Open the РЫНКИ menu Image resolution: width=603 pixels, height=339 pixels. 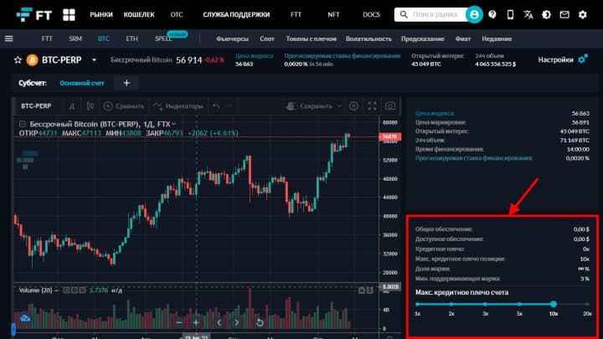(101, 14)
